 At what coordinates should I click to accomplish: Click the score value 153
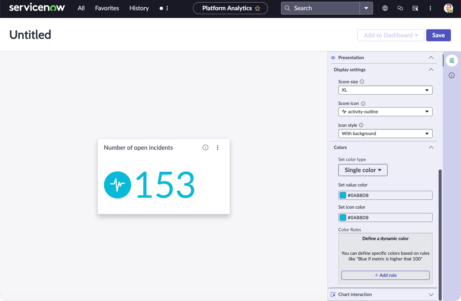165,185
